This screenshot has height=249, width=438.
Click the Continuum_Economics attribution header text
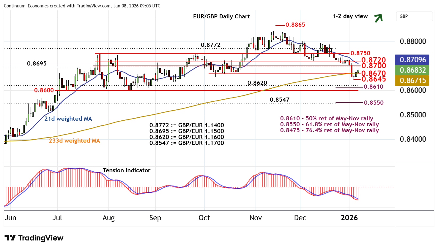coord(82,6)
